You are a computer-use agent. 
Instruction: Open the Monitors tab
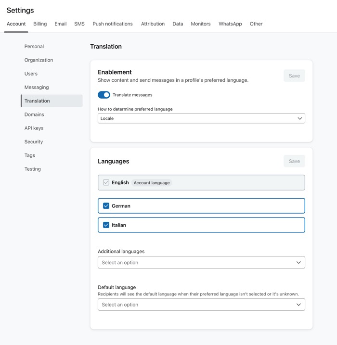pyautogui.click(x=200, y=24)
